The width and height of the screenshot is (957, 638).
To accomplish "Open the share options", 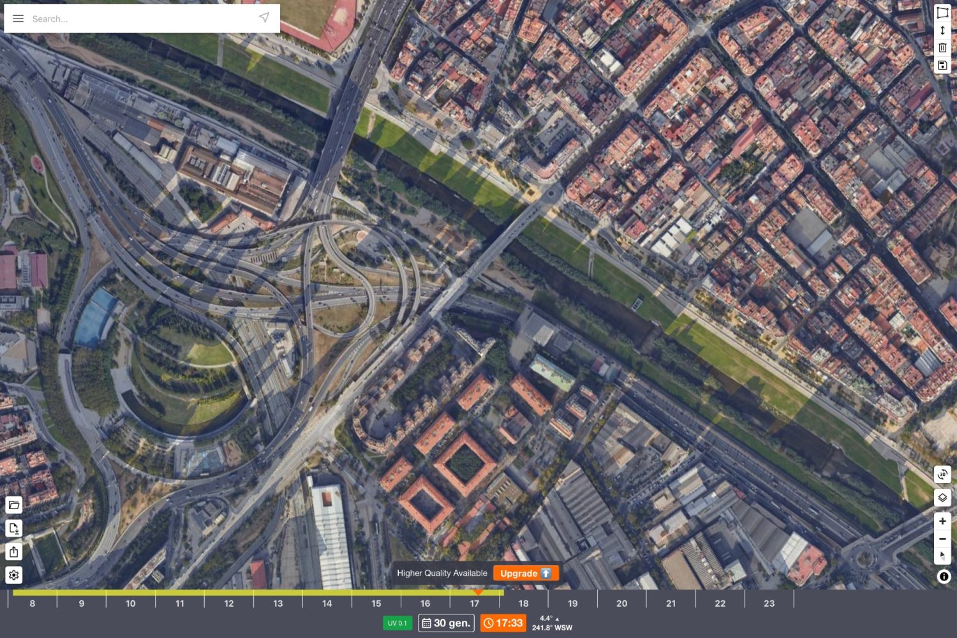I will [13, 552].
